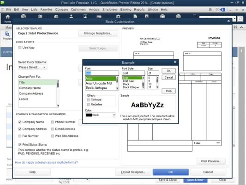
Task: Click the side panel collapse arrow
Action: (241, 50)
